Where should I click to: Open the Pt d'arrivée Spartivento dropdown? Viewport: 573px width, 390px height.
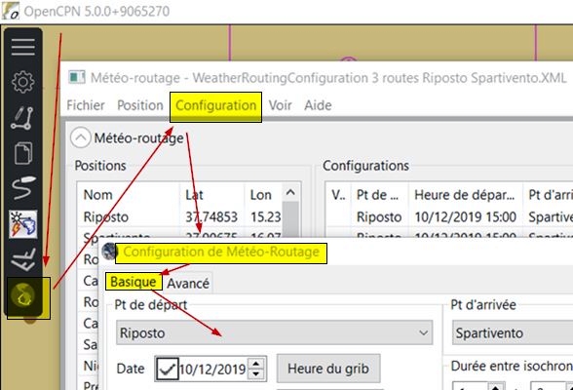pos(513,332)
